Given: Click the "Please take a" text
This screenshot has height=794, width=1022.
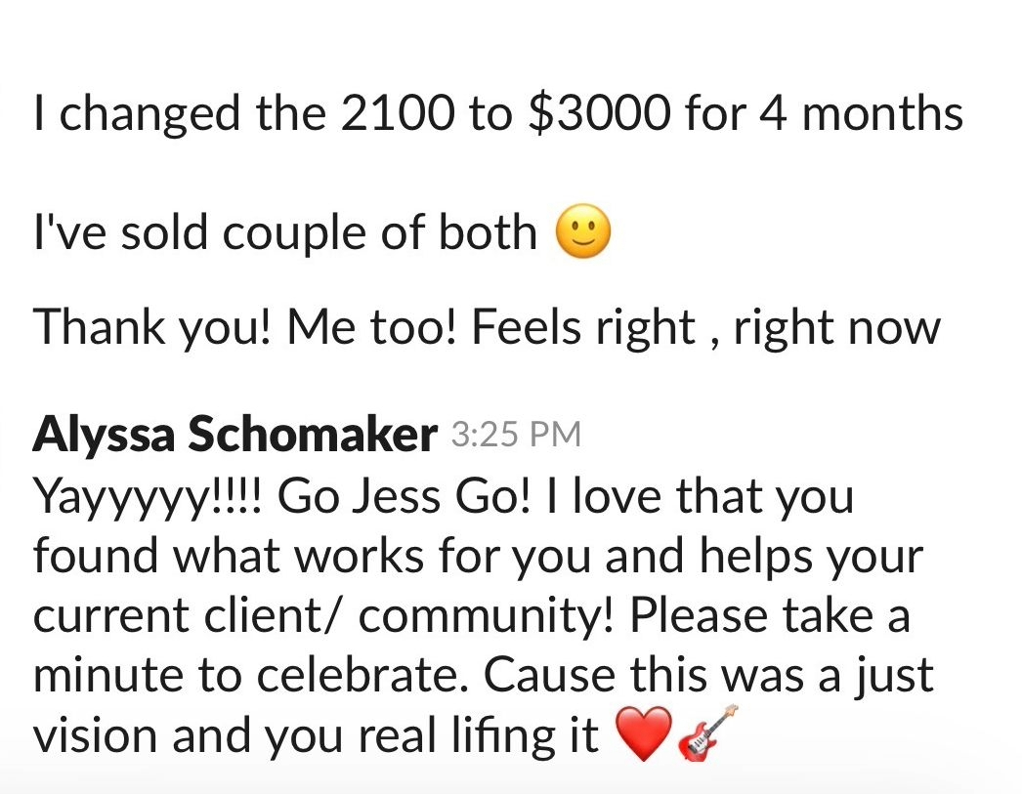Looking at the screenshot, I should coord(770,616).
